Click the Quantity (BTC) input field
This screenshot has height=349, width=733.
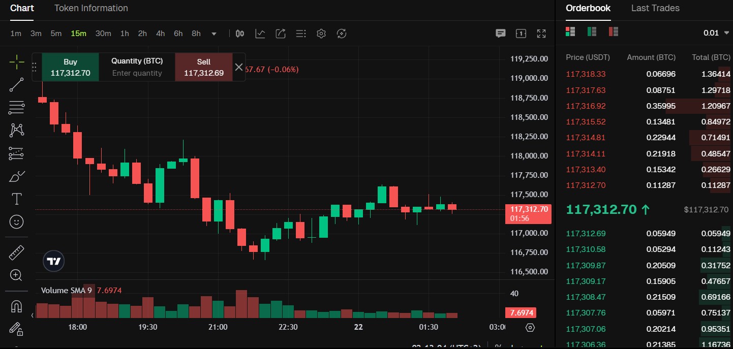(136, 73)
